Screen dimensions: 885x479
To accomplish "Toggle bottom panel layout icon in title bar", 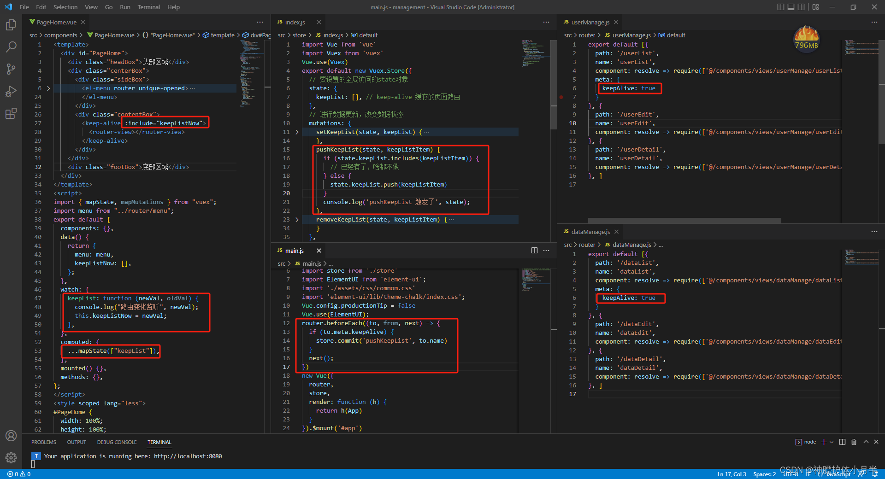I will click(791, 7).
